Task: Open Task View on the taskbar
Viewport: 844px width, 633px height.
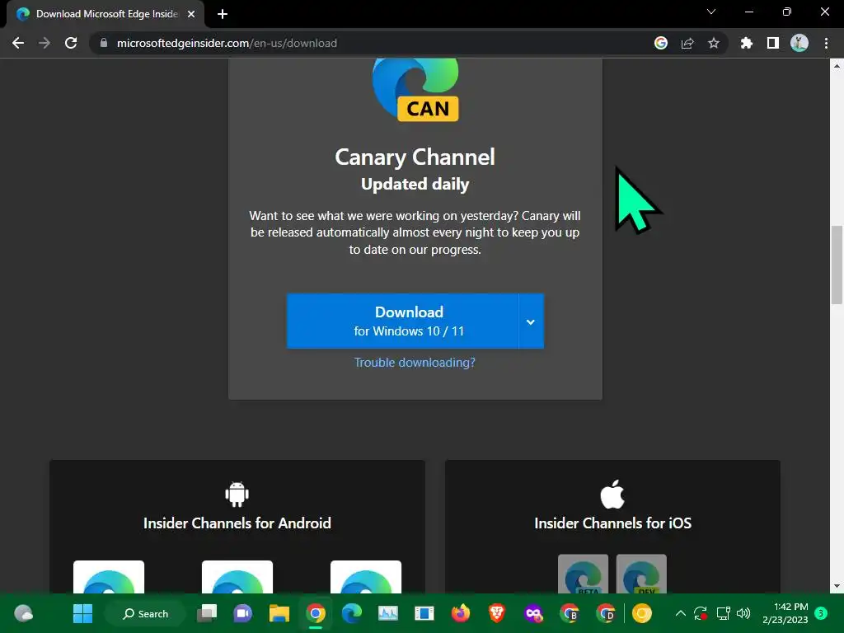Action: pos(207,613)
